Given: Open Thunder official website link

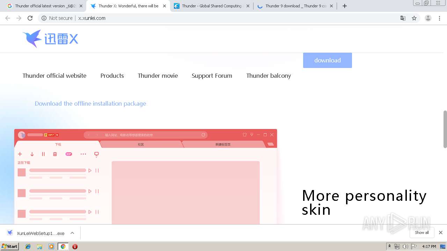Looking at the screenshot, I should pos(54,76).
